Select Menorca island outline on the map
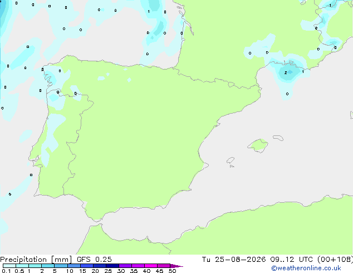This screenshot has width=353, height=273. [278, 138]
